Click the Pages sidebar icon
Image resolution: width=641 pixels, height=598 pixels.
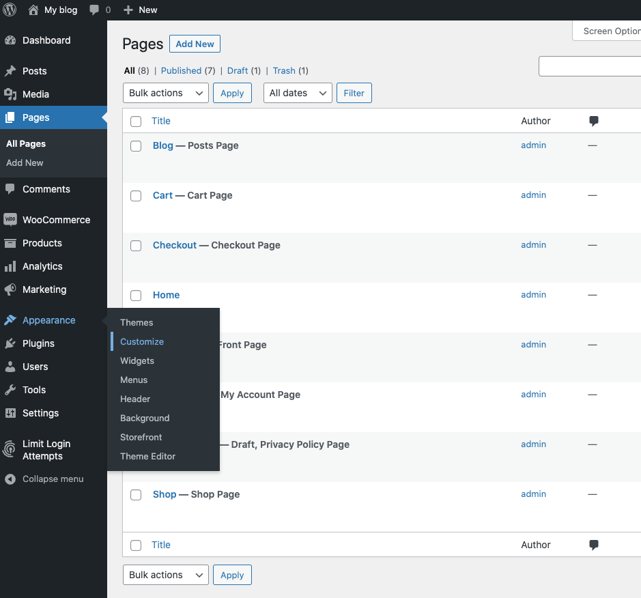pos(10,117)
